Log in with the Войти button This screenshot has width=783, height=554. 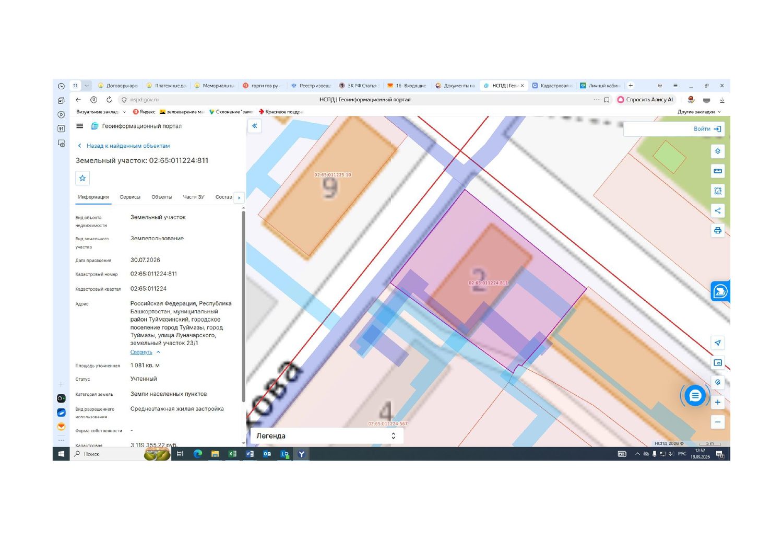pos(707,129)
